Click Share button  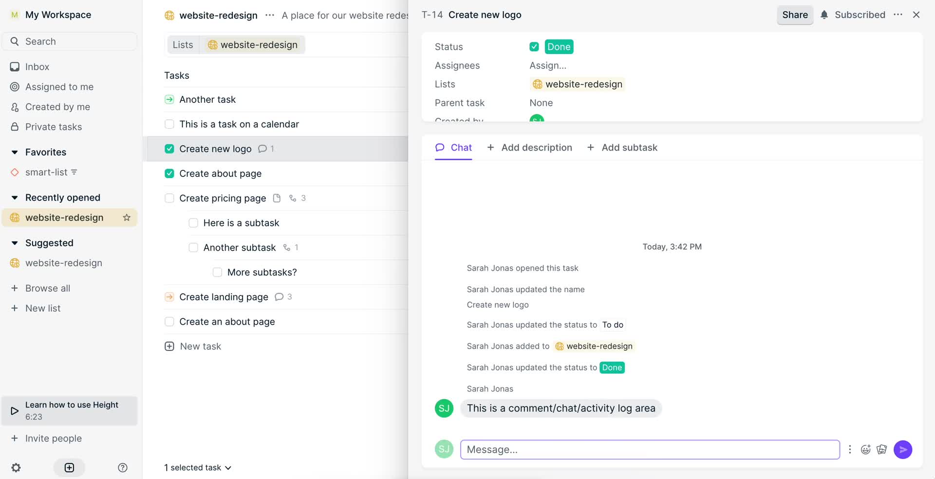(x=795, y=15)
